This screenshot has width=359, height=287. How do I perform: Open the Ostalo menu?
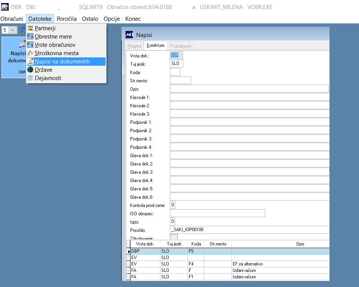90,19
